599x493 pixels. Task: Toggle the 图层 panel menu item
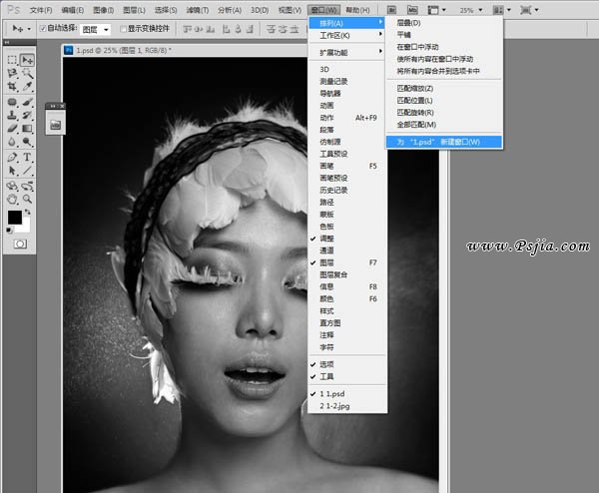[x=329, y=262]
